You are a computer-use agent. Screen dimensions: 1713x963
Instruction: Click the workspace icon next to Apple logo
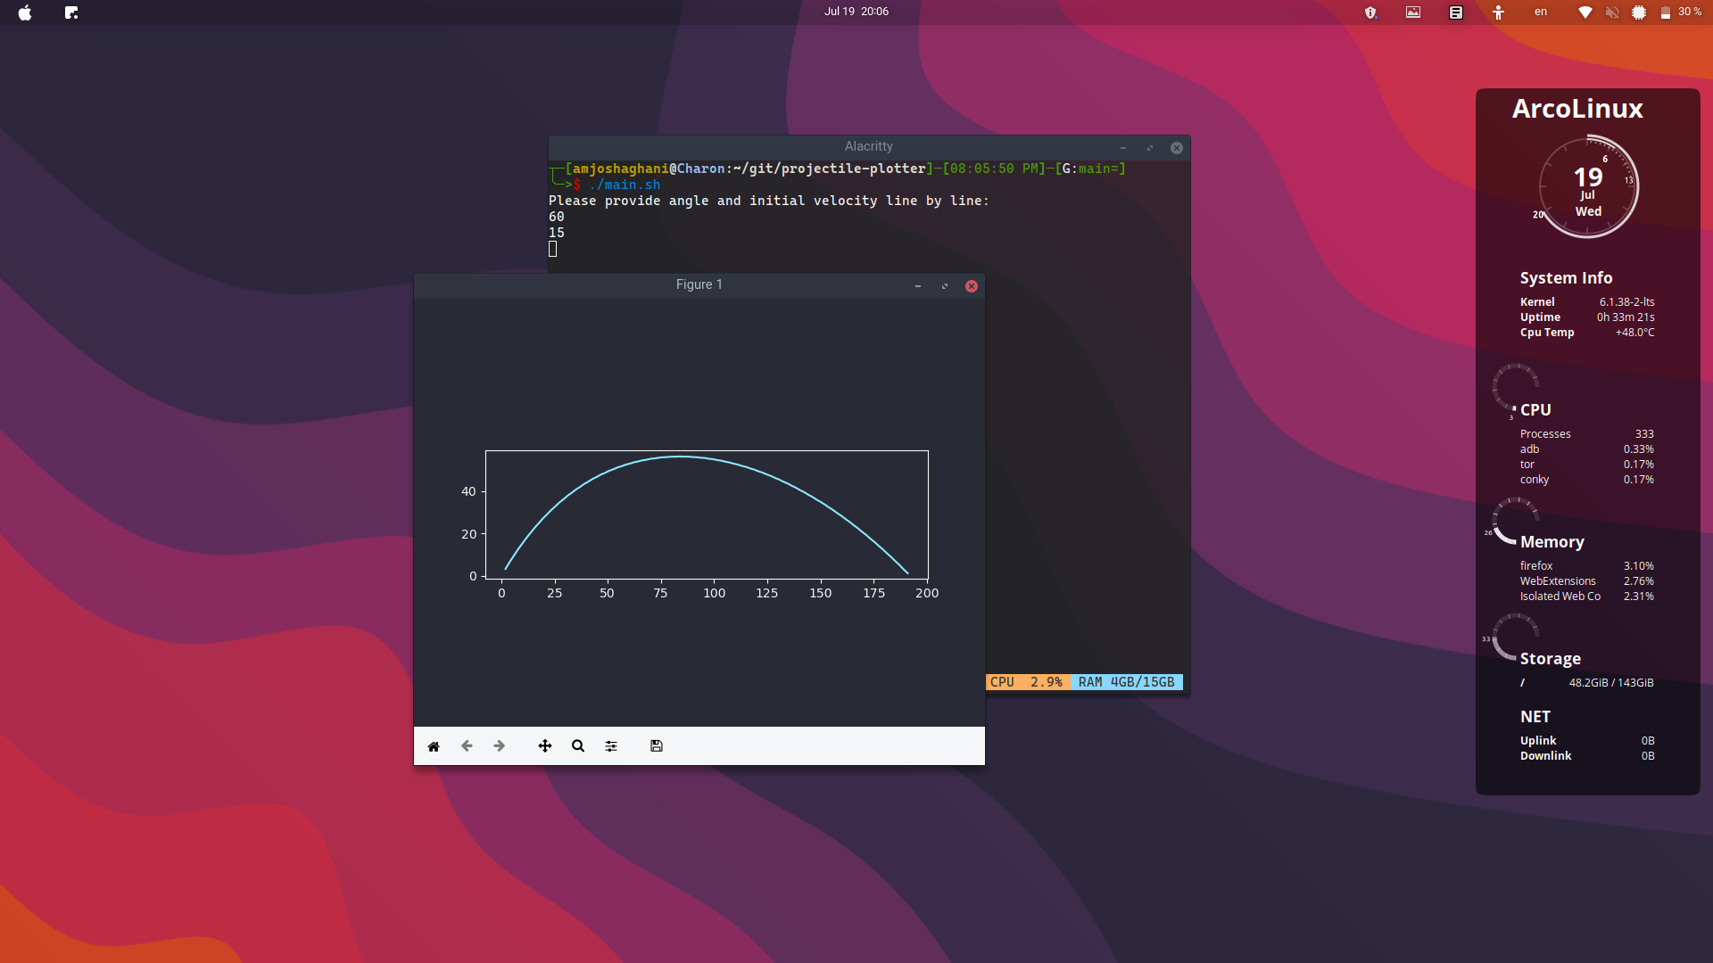[x=71, y=12]
